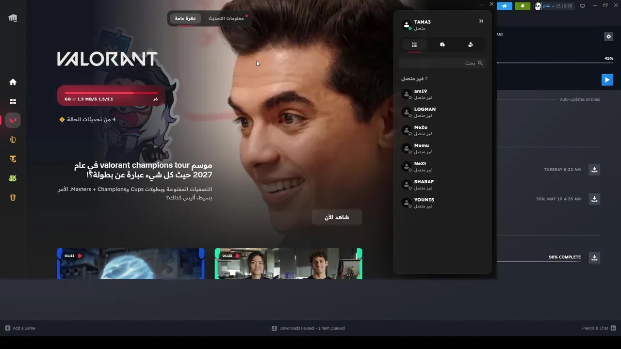Select friend NeXt

tap(442, 166)
